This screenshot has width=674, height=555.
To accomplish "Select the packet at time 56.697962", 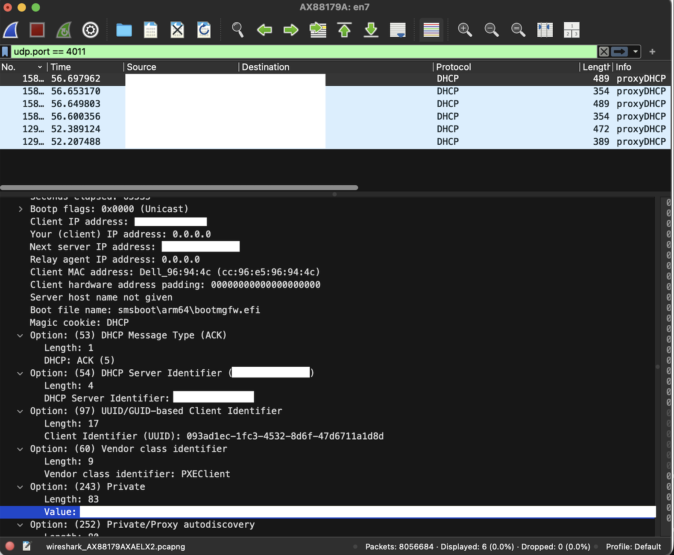I will point(335,79).
